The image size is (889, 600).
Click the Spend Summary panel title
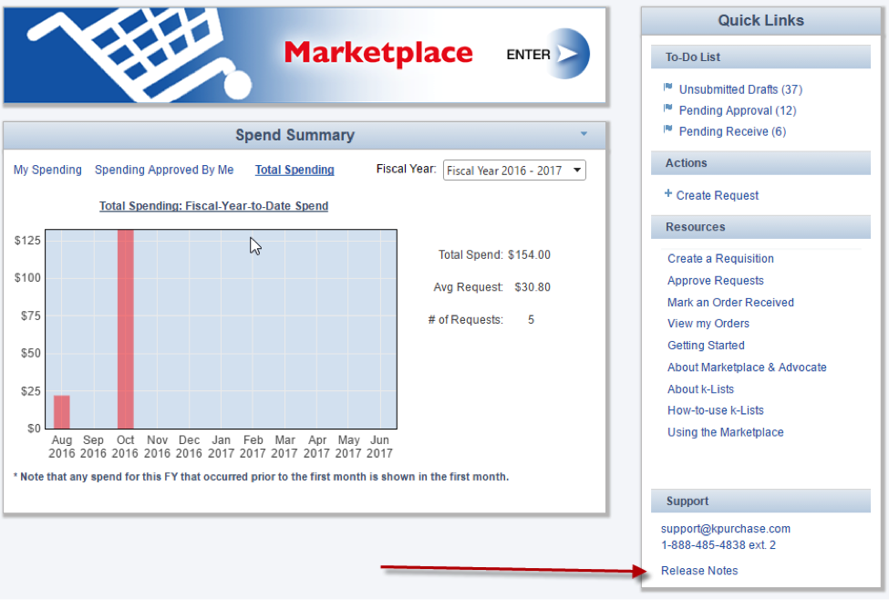tap(295, 135)
